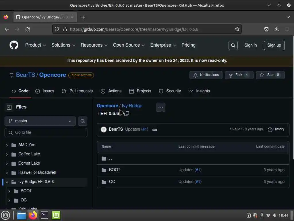Open Firefox downloads panel
The image size is (294, 221).
(276, 29)
